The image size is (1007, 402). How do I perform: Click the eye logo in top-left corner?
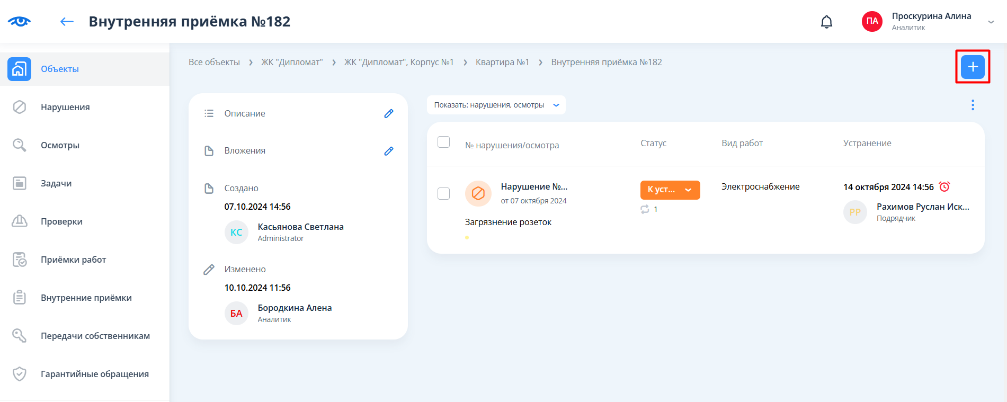(19, 21)
